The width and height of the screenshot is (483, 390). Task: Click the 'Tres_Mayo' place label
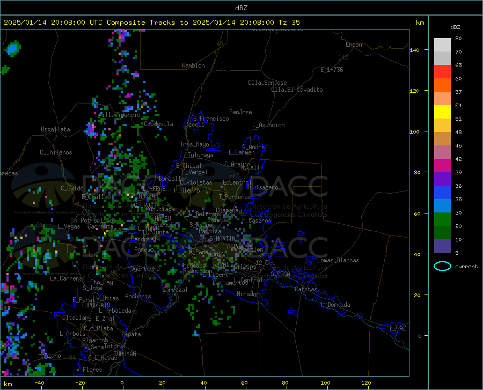pyautogui.click(x=195, y=144)
